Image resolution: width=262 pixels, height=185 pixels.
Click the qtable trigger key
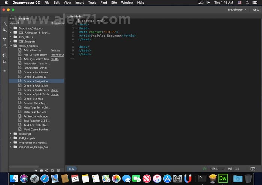click(55, 94)
